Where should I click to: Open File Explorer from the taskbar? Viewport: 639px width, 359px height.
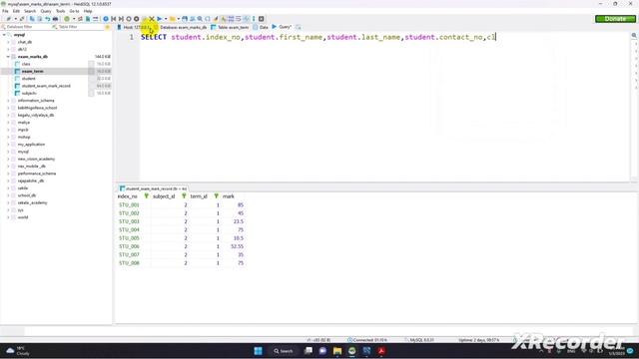(337, 351)
